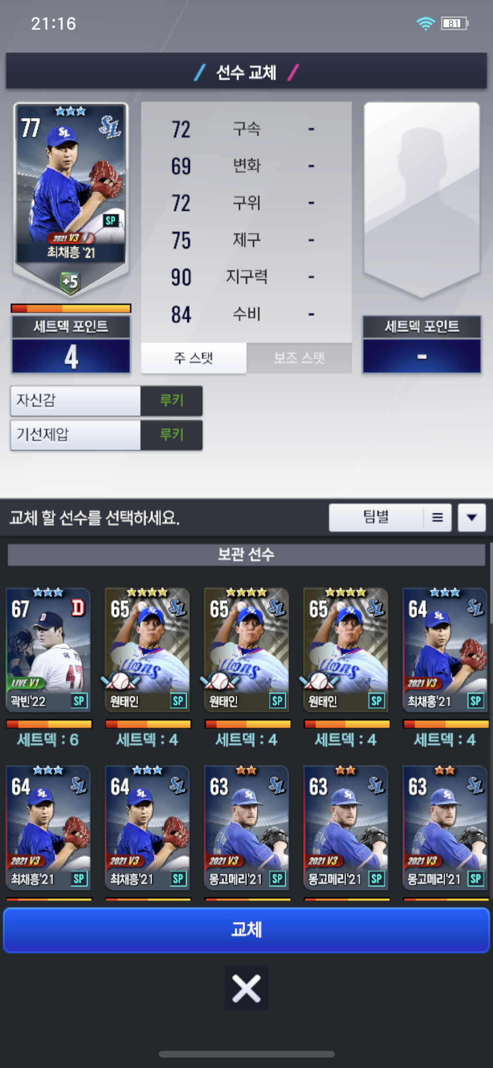Select the middle 원태인 card in first row
Image resolution: width=493 pixels, height=1068 pixels.
(247, 650)
